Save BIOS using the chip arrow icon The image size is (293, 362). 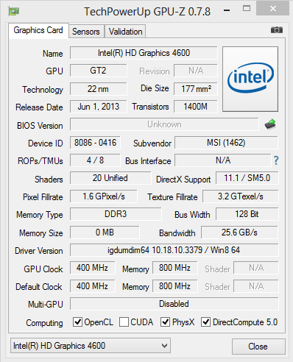(270, 124)
